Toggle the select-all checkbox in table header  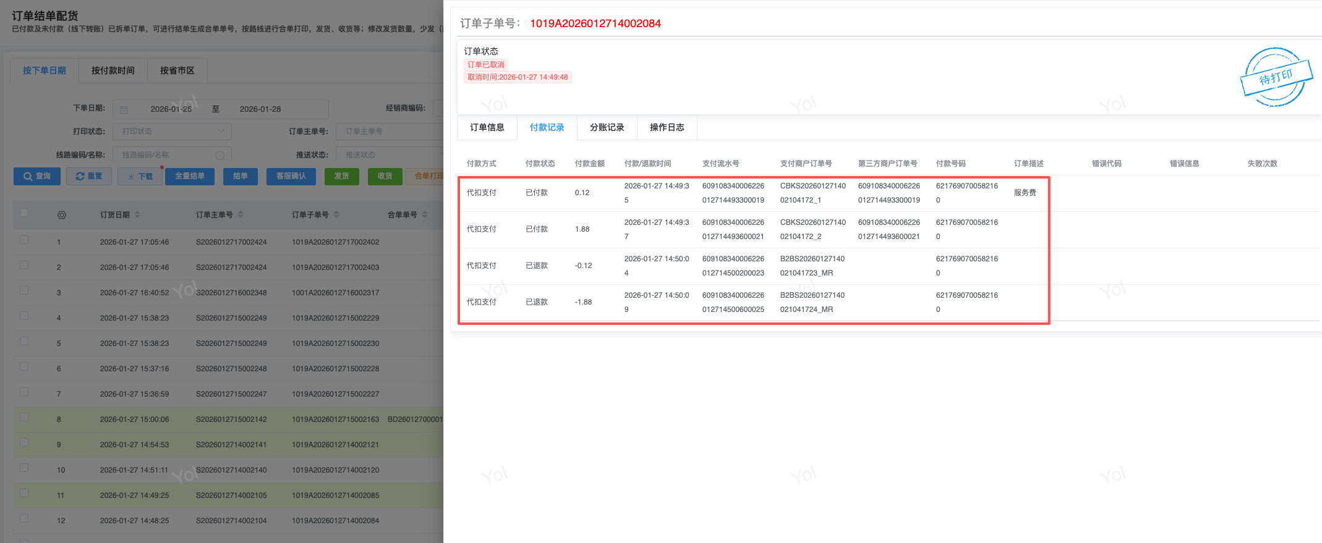[24, 213]
